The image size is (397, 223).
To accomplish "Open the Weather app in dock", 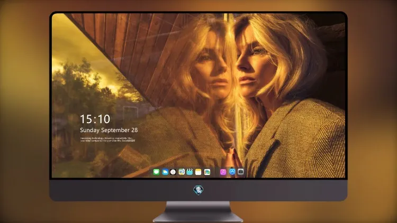I will click(x=165, y=172).
